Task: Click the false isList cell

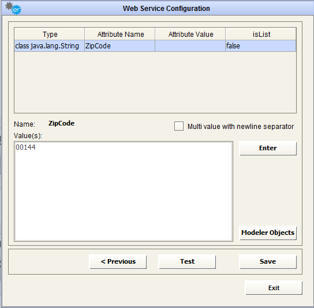Action: pyautogui.click(x=261, y=46)
